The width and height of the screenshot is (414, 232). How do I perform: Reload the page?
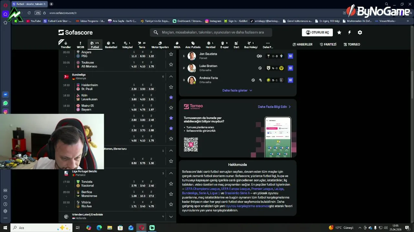point(29,13)
